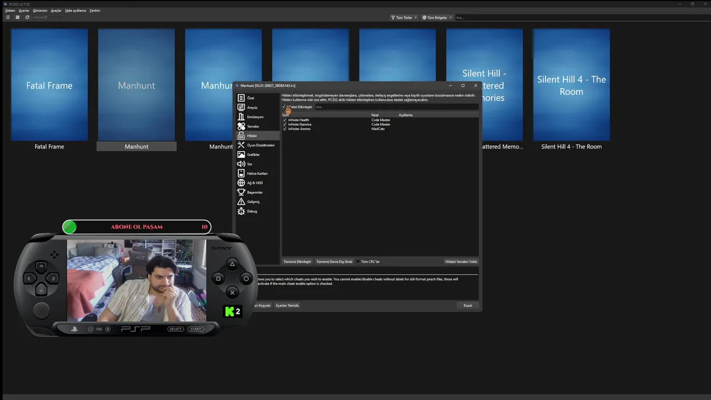The image size is (711, 400).
Task: Sort cheats by the Yazar column header
Action: [375, 115]
